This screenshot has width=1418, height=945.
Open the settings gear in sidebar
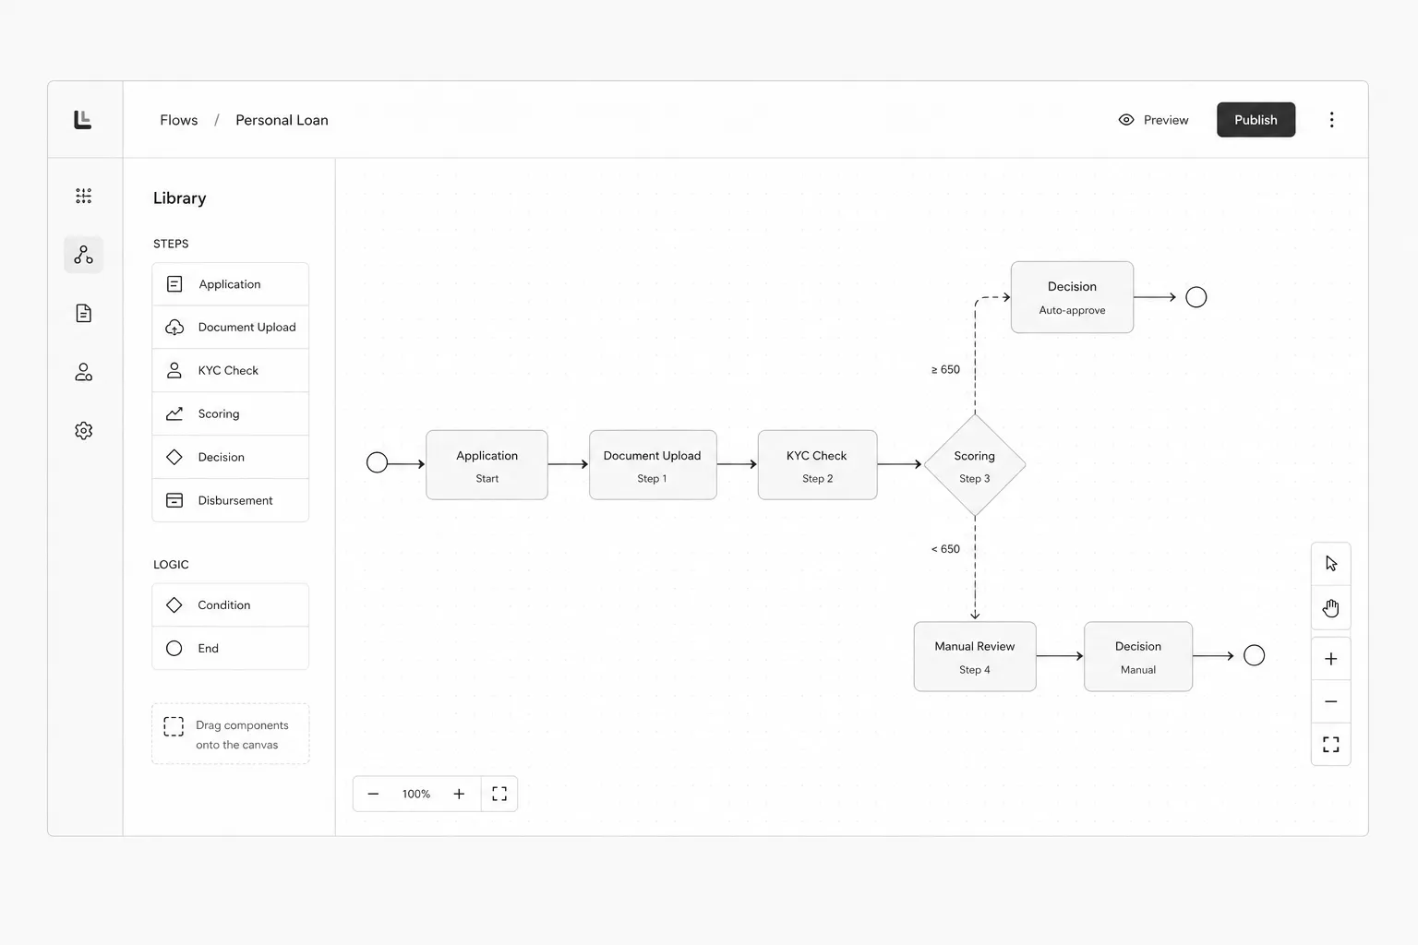[x=83, y=431]
